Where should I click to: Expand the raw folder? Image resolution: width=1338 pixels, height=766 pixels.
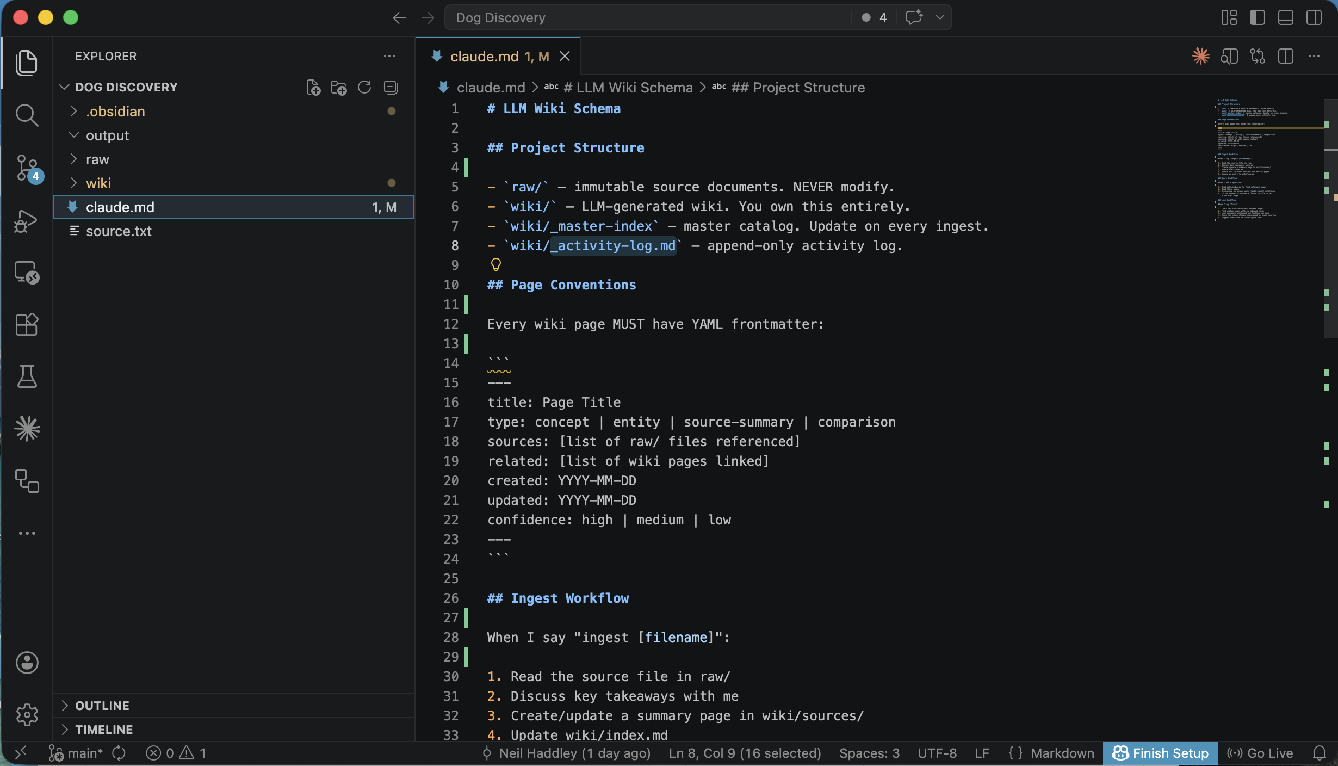click(x=234, y=159)
